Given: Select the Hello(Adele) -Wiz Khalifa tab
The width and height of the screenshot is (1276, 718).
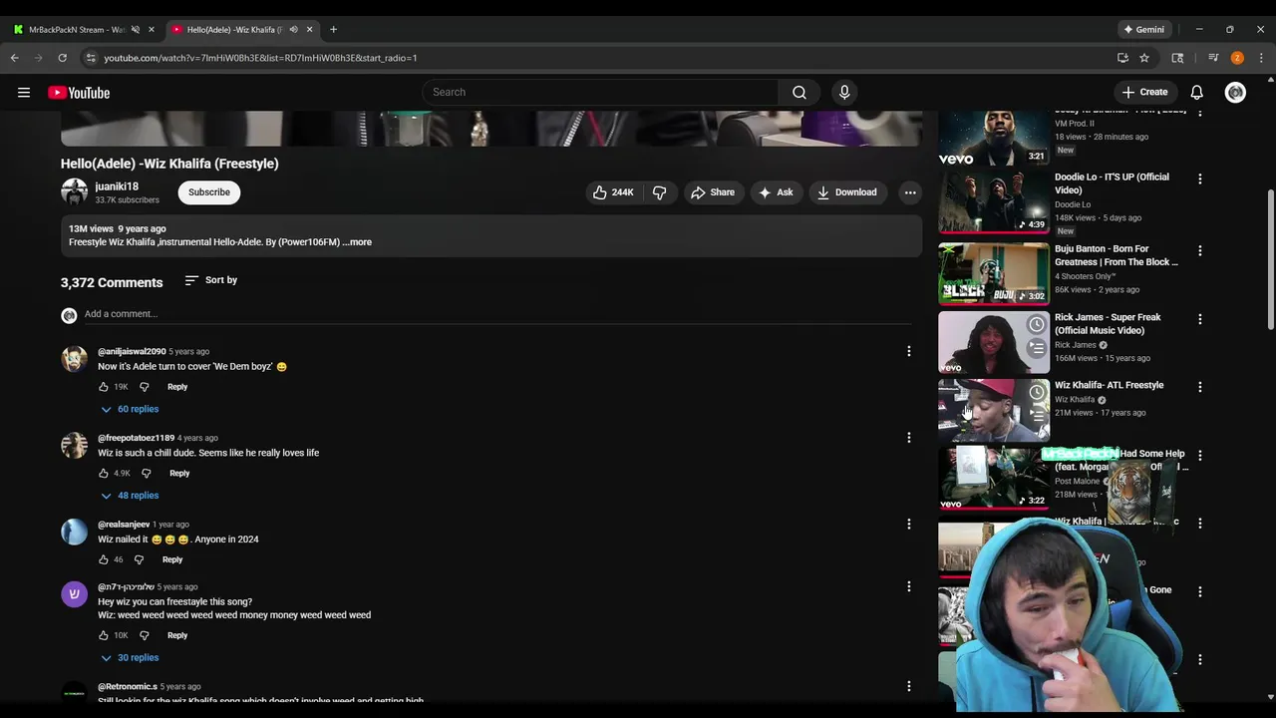Looking at the screenshot, I should 234,29.
